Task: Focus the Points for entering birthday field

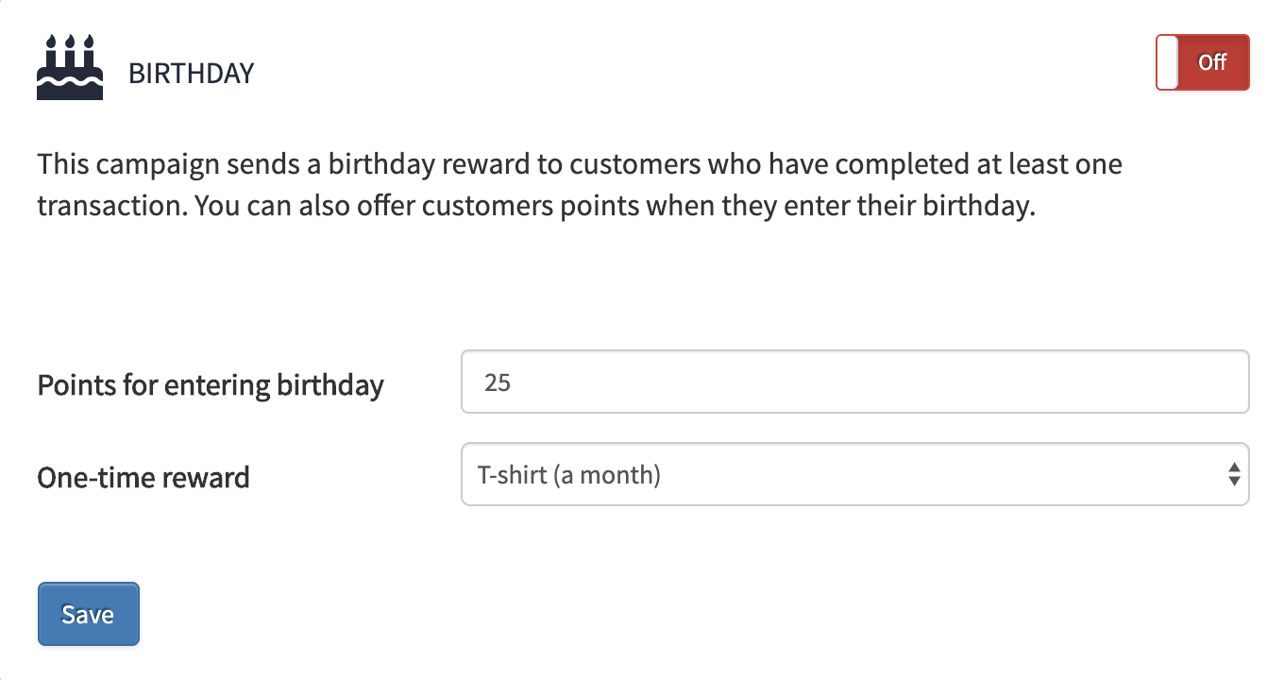Action: [x=854, y=382]
